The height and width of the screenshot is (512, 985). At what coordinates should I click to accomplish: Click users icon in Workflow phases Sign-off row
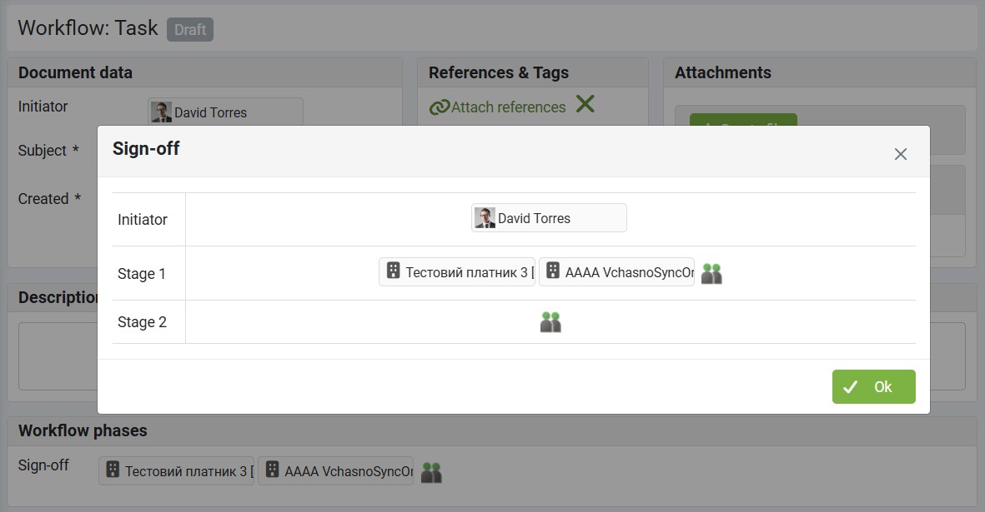click(x=431, y=472)
